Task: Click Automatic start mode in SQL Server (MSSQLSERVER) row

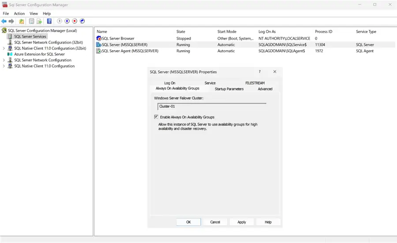Action: point(226,45)
